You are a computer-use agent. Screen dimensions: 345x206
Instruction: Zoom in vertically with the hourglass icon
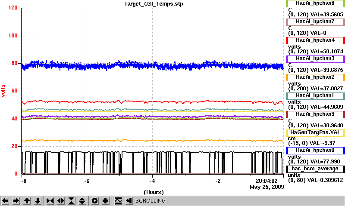(x=72, y=201)
